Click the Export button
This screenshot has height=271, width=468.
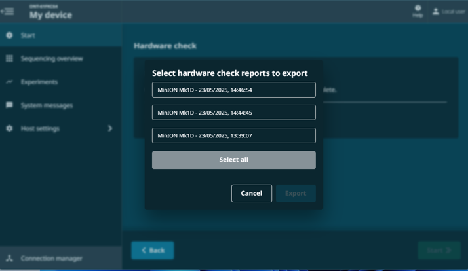[x=296, y=193]
